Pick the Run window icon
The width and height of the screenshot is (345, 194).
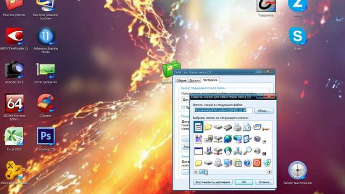tap(257, 127)
